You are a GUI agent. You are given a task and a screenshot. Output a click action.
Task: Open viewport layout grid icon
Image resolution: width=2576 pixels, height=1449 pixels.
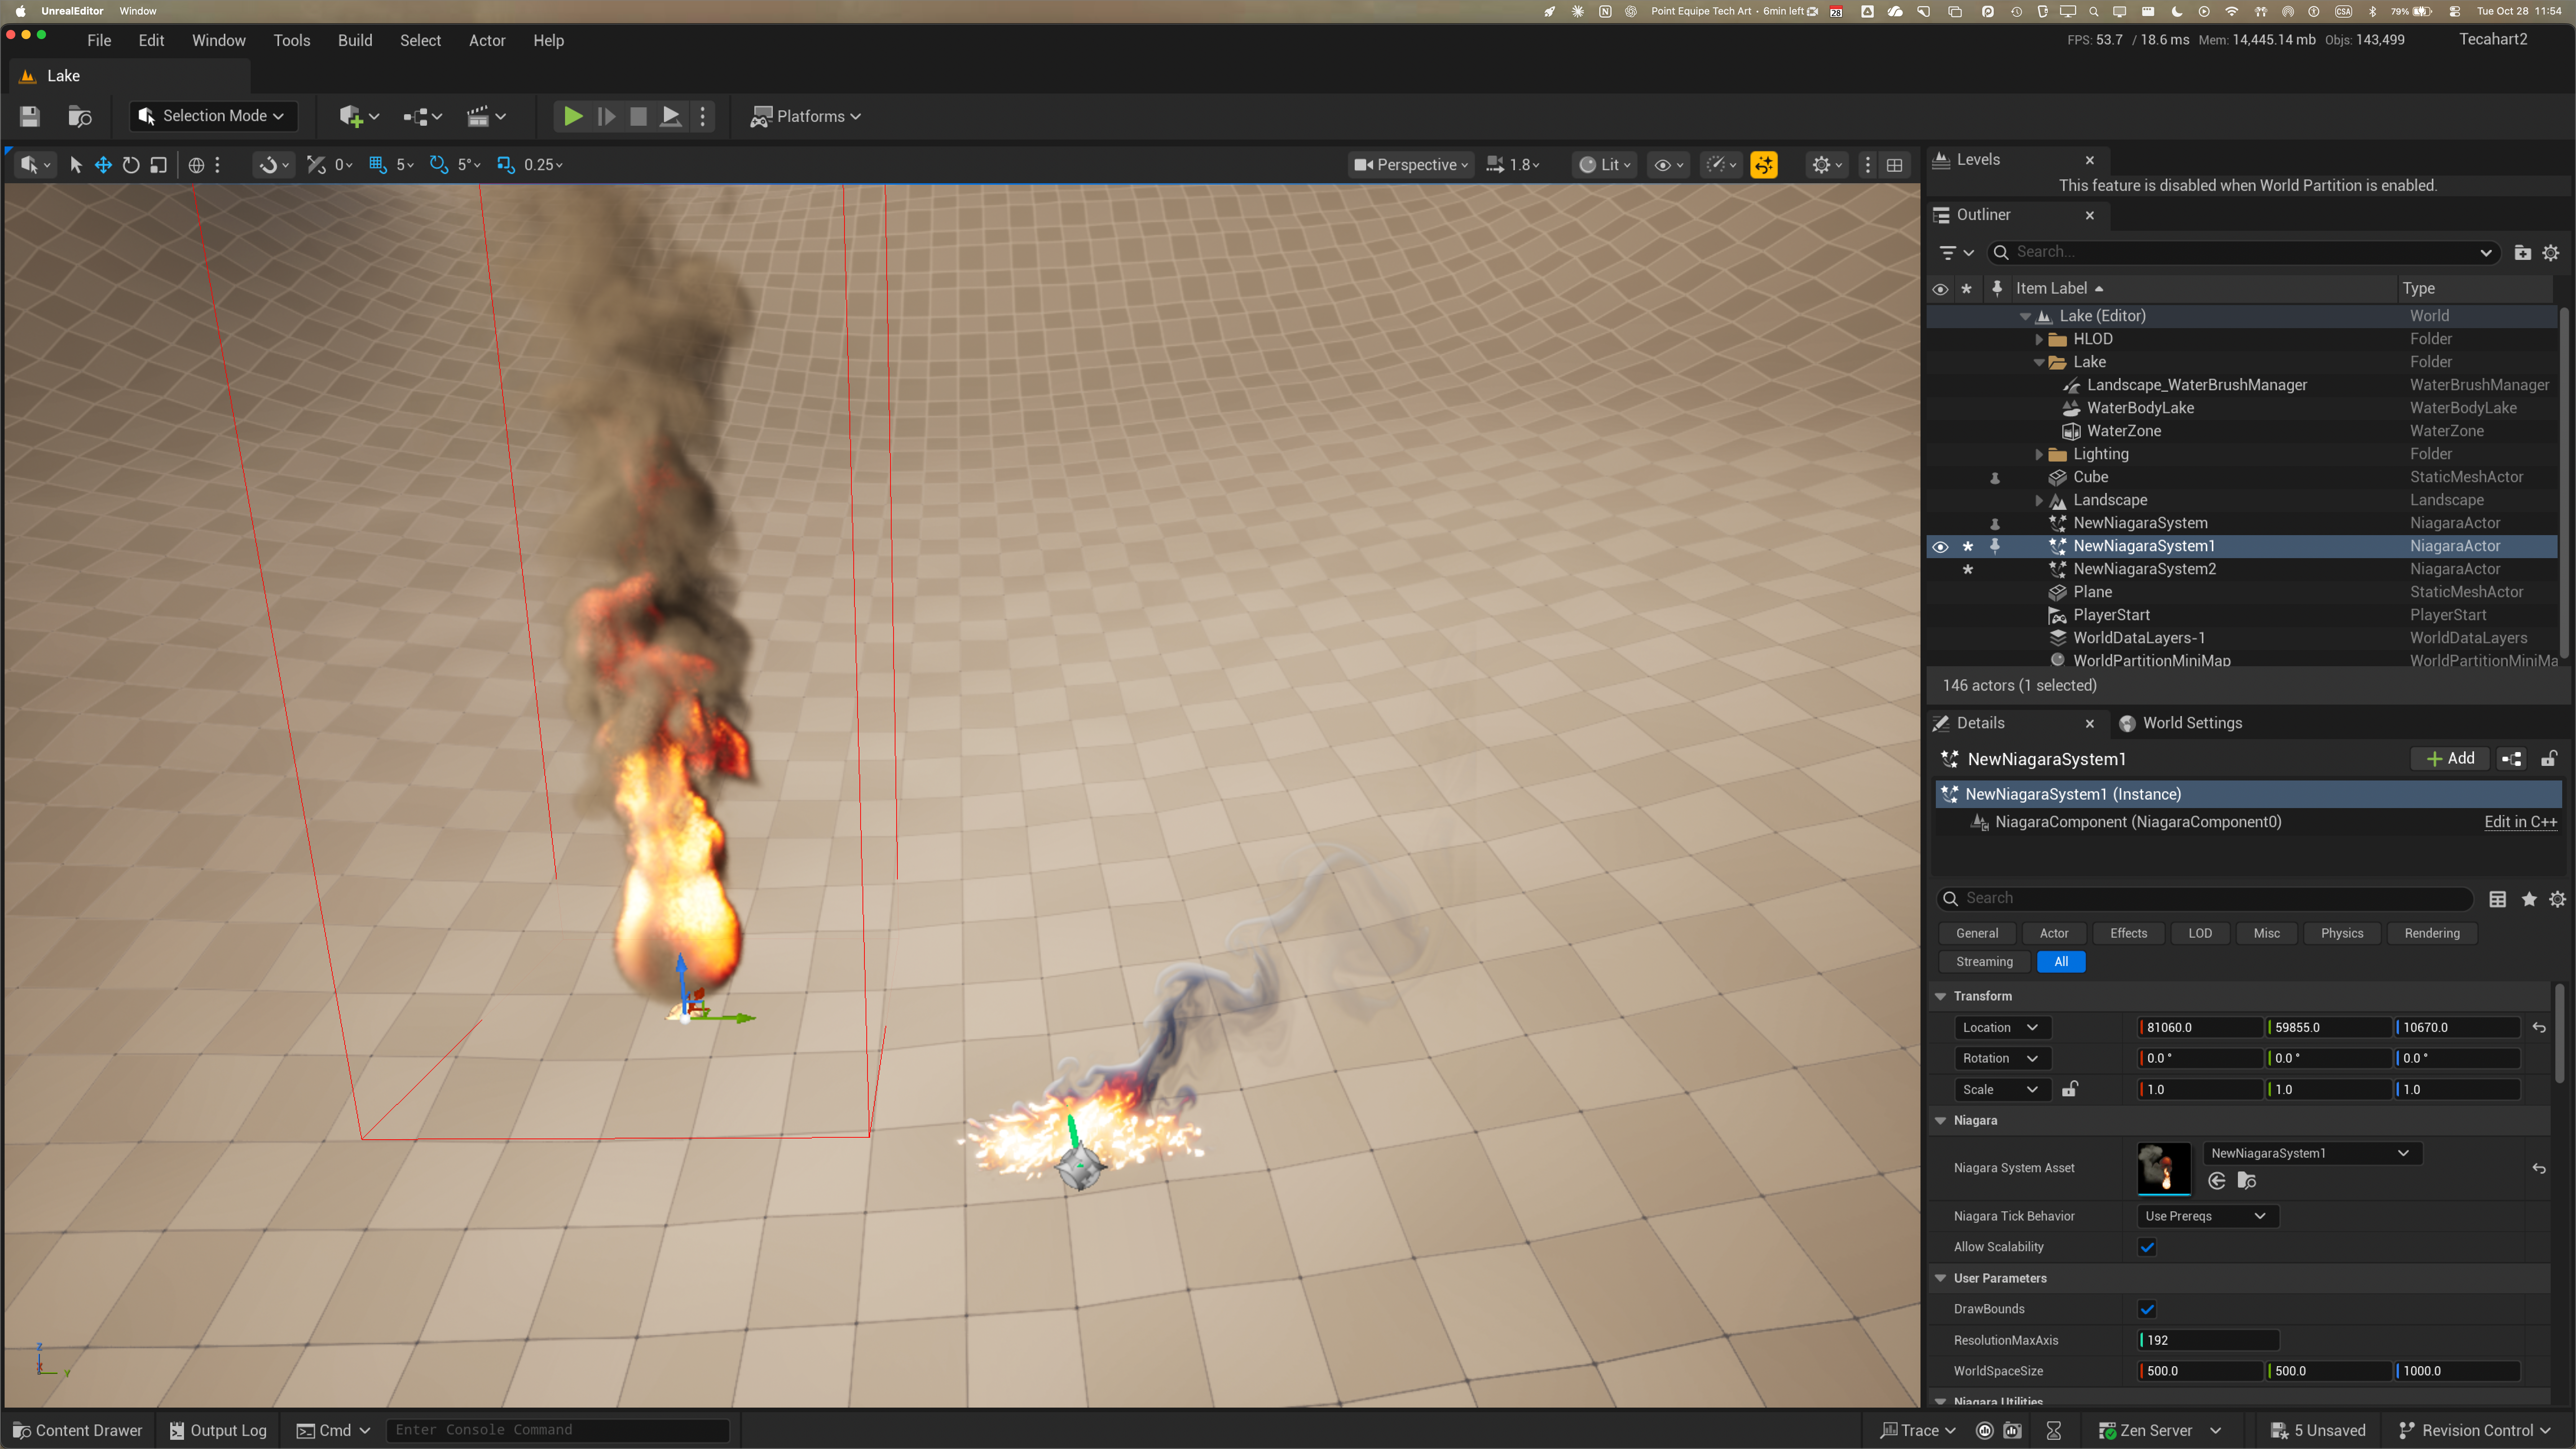[1894, 165]
